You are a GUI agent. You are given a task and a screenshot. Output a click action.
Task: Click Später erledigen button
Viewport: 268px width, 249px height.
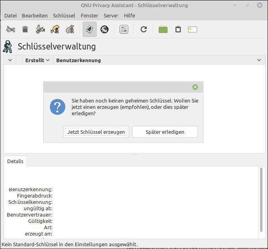(x=165, y=132)
